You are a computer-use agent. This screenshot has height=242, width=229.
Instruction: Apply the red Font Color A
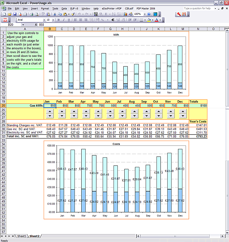pos(157,20)
